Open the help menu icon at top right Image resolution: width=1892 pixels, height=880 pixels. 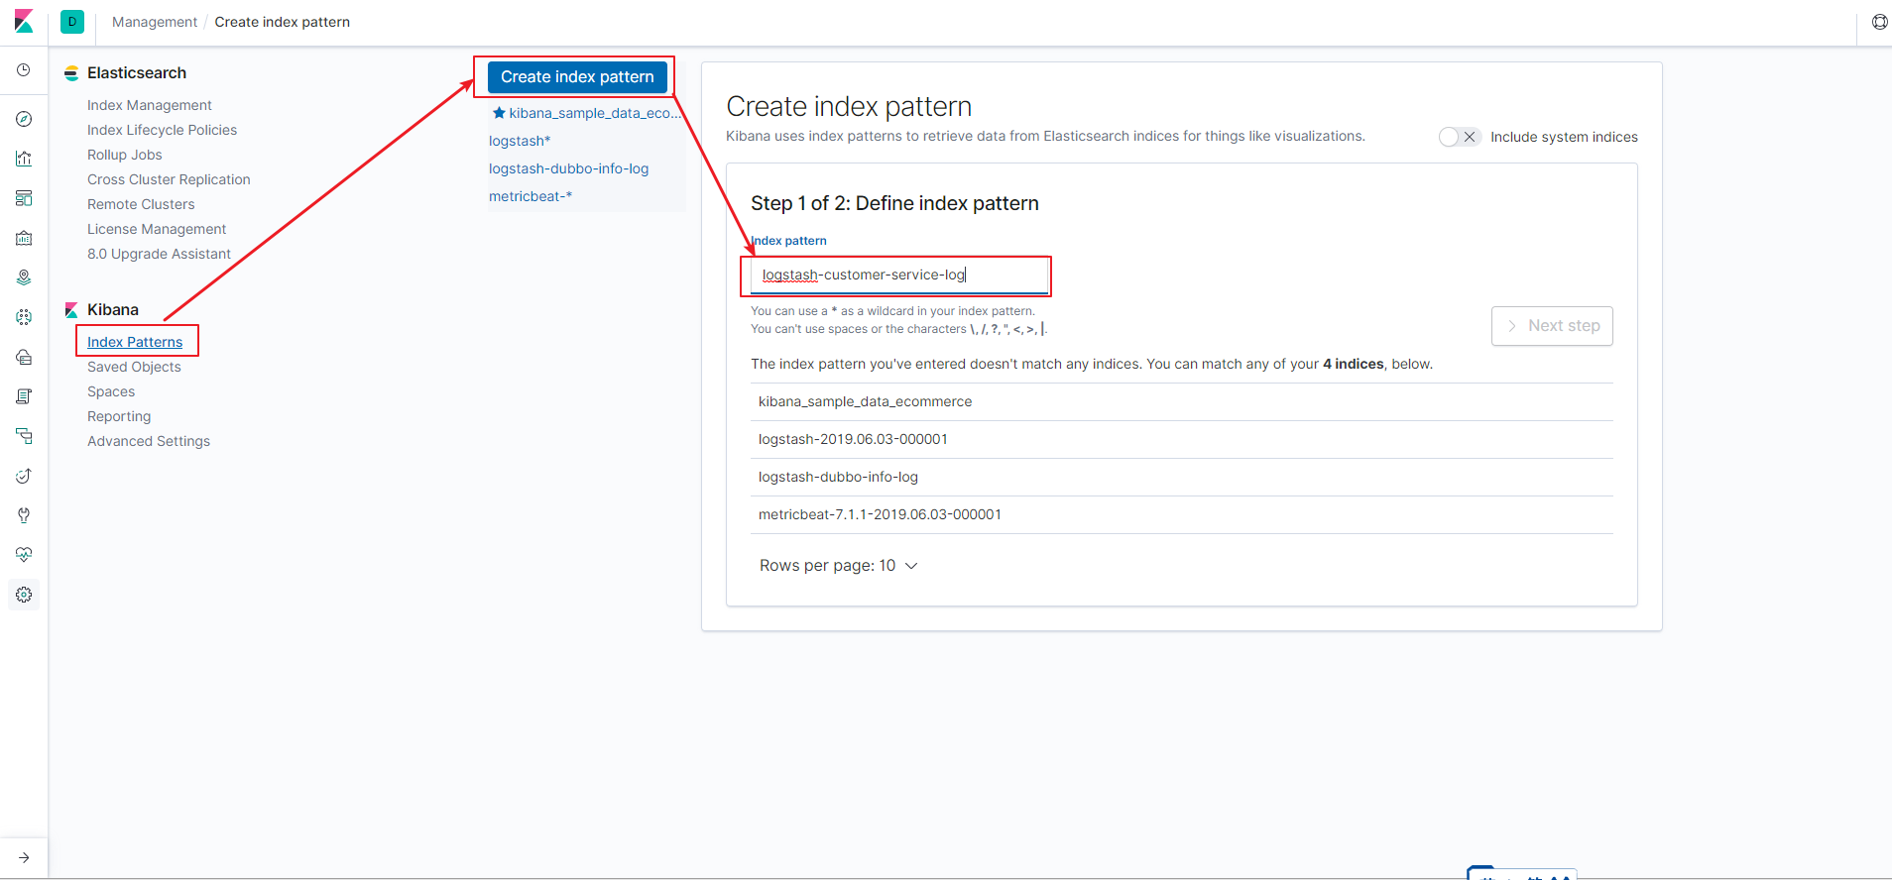pos(1879,22)
